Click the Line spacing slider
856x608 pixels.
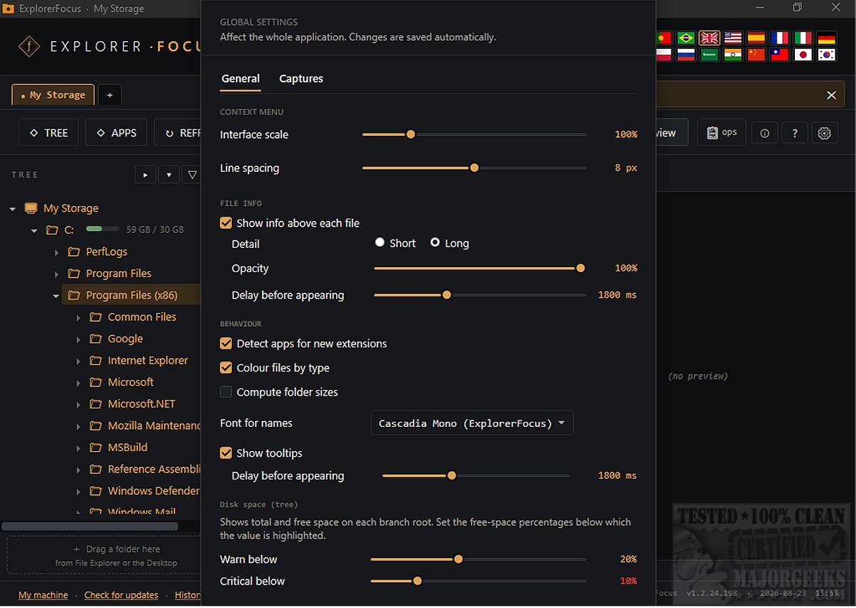click(x=474, y=168)
